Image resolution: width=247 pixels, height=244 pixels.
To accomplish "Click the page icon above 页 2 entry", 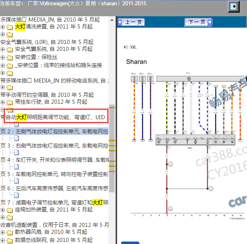I will (17, 124).
